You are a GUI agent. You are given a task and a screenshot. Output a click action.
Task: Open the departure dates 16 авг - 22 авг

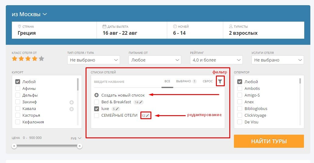[x=132, y=30]
